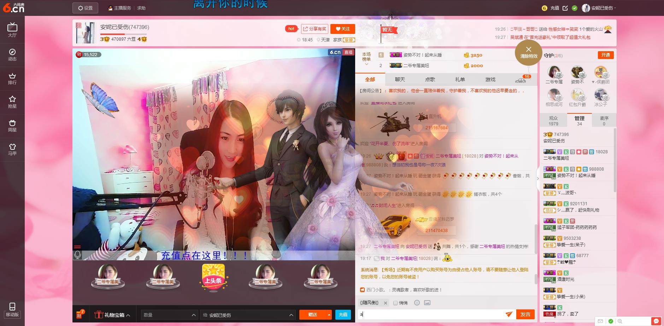Click the 充值 link in top bar
Viewport: 664px width, 326px height.
(x=555, y=8)
